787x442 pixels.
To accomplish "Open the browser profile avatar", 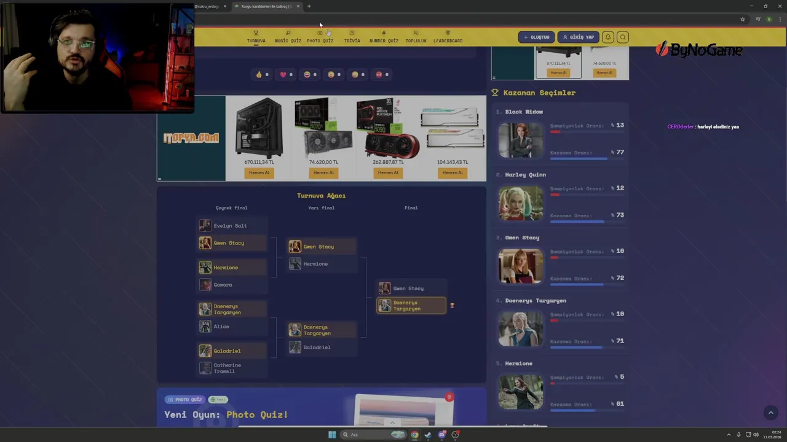I will click(769, 19).
